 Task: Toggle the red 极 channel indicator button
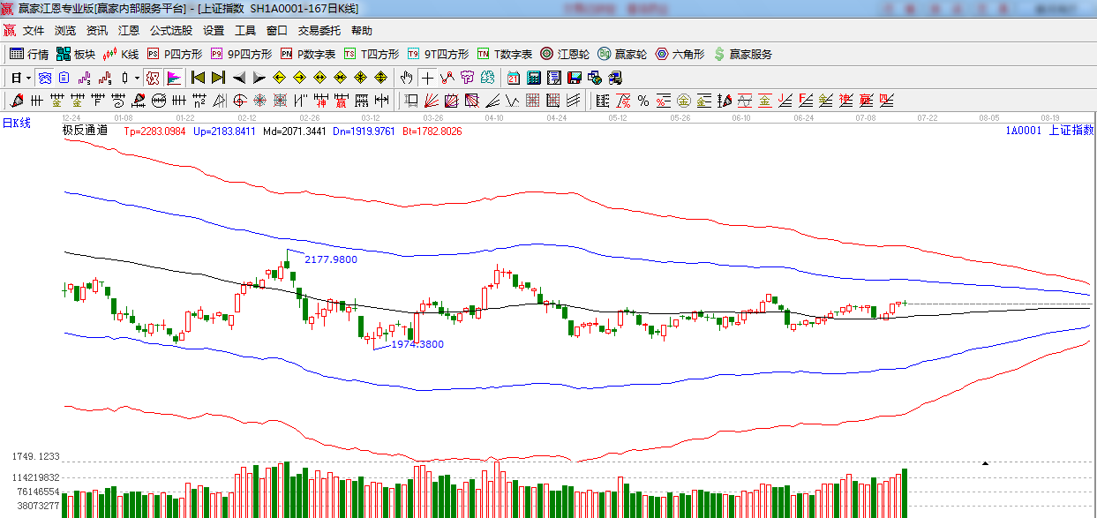click(153, 78)
